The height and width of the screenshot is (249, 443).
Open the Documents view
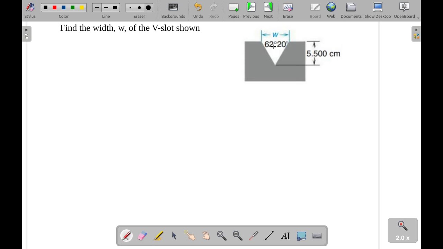click(x=351, y=10)
